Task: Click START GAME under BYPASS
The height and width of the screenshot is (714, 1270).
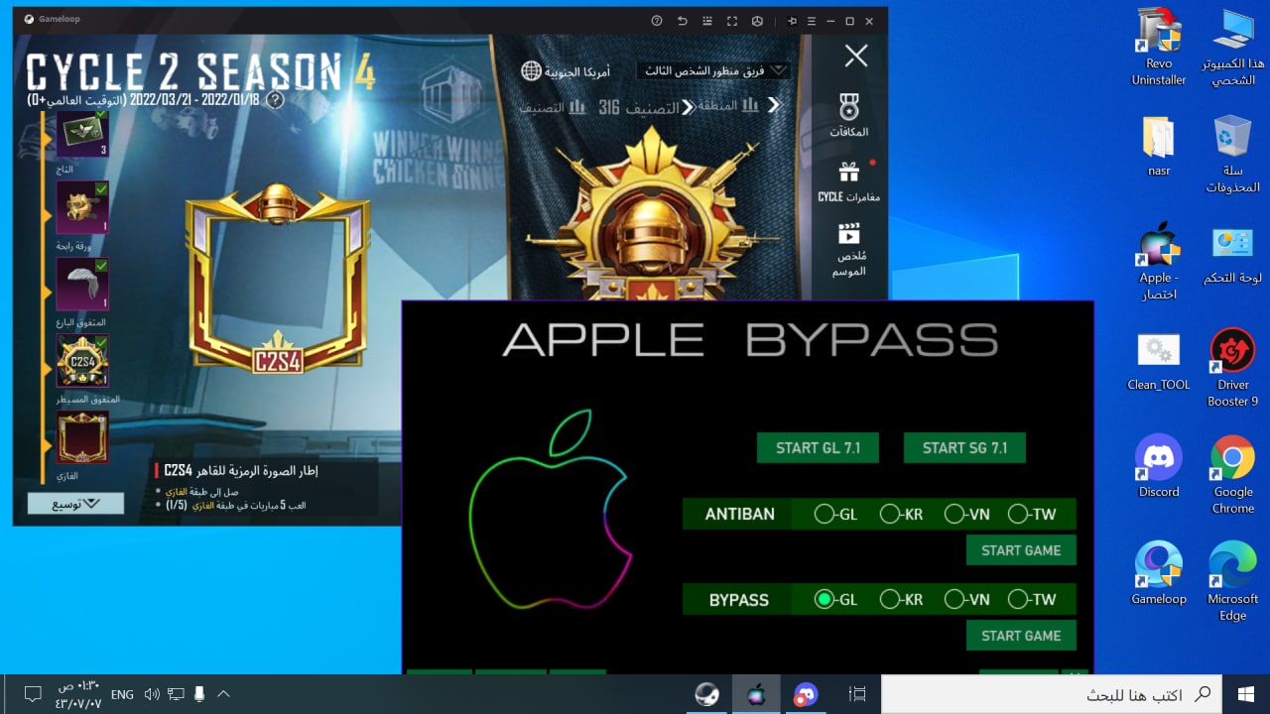Action: point(1021,636)
